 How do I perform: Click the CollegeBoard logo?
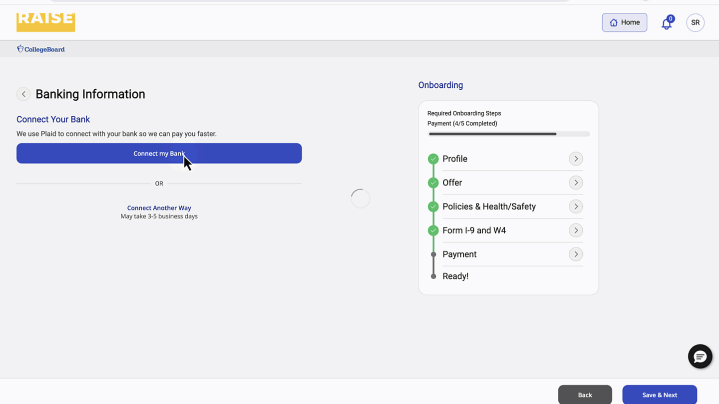(x=41, y=49)
